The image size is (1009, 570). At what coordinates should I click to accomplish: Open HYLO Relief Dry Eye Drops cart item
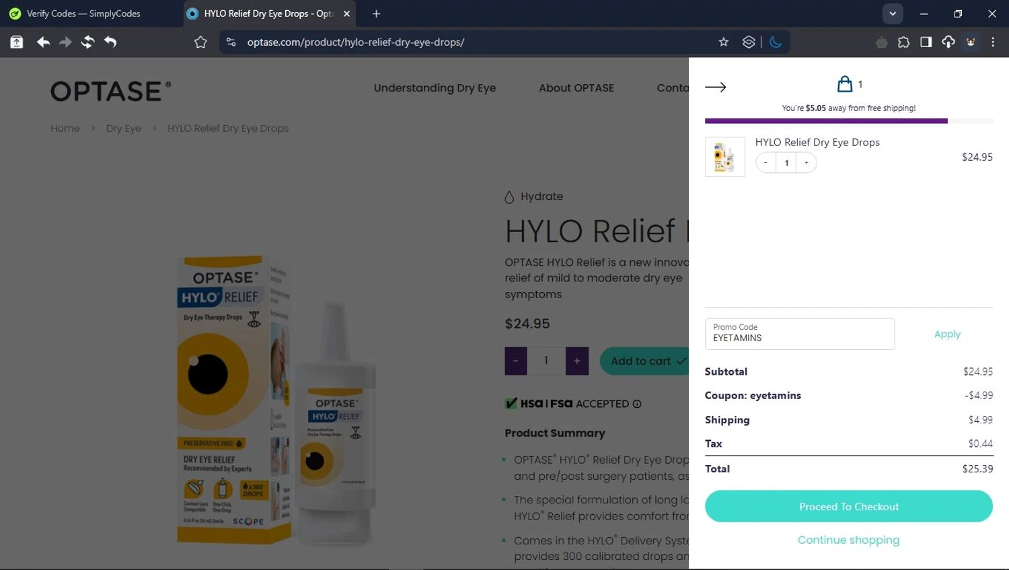tap(817, 142)
